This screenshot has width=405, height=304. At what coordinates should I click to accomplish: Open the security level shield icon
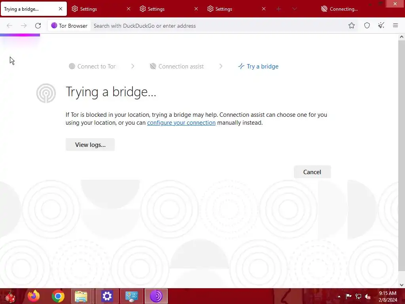coord(367,25)
